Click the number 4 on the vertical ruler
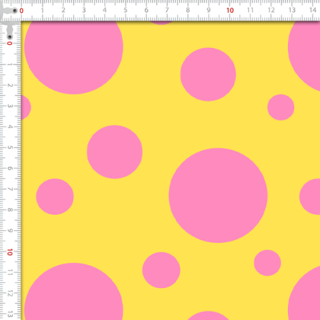Viewport: 320px width, 320px height. (x=10, y=127)
